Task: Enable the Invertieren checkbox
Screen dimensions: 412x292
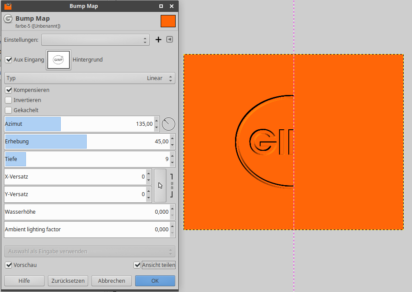Action: tap(8, 100)
